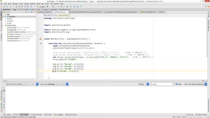
Task: Open the Refactor menu
Action: [x=33, y=4]
